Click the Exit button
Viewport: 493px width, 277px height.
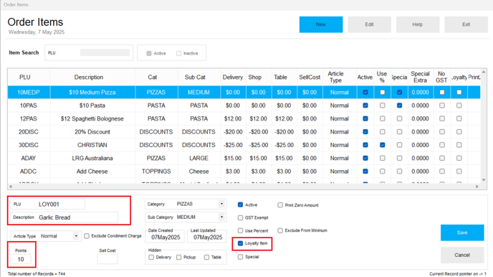click(466, 24)
